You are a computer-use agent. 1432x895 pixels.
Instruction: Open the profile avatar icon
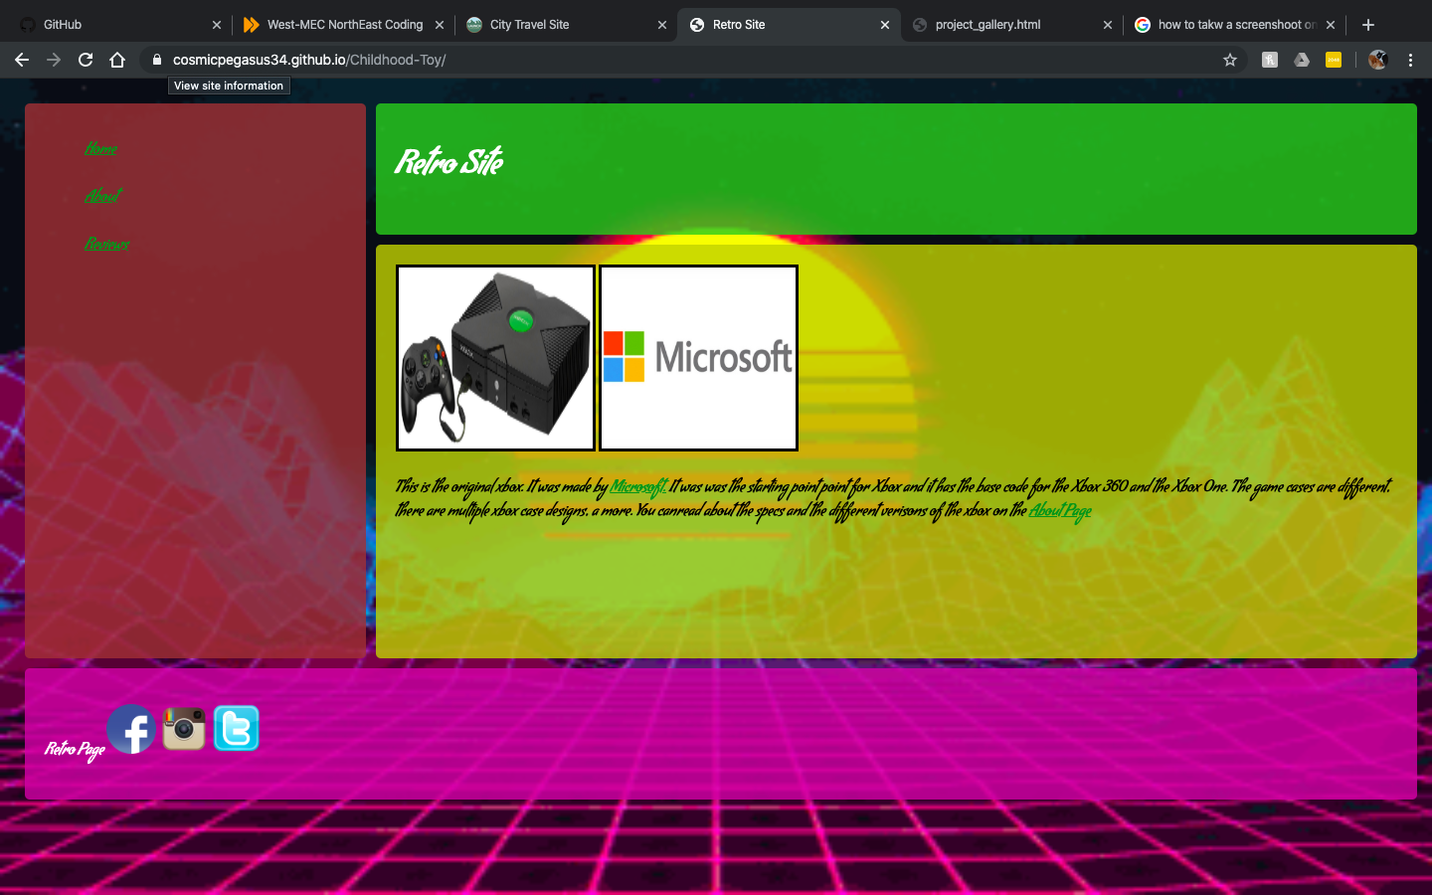1377,60
